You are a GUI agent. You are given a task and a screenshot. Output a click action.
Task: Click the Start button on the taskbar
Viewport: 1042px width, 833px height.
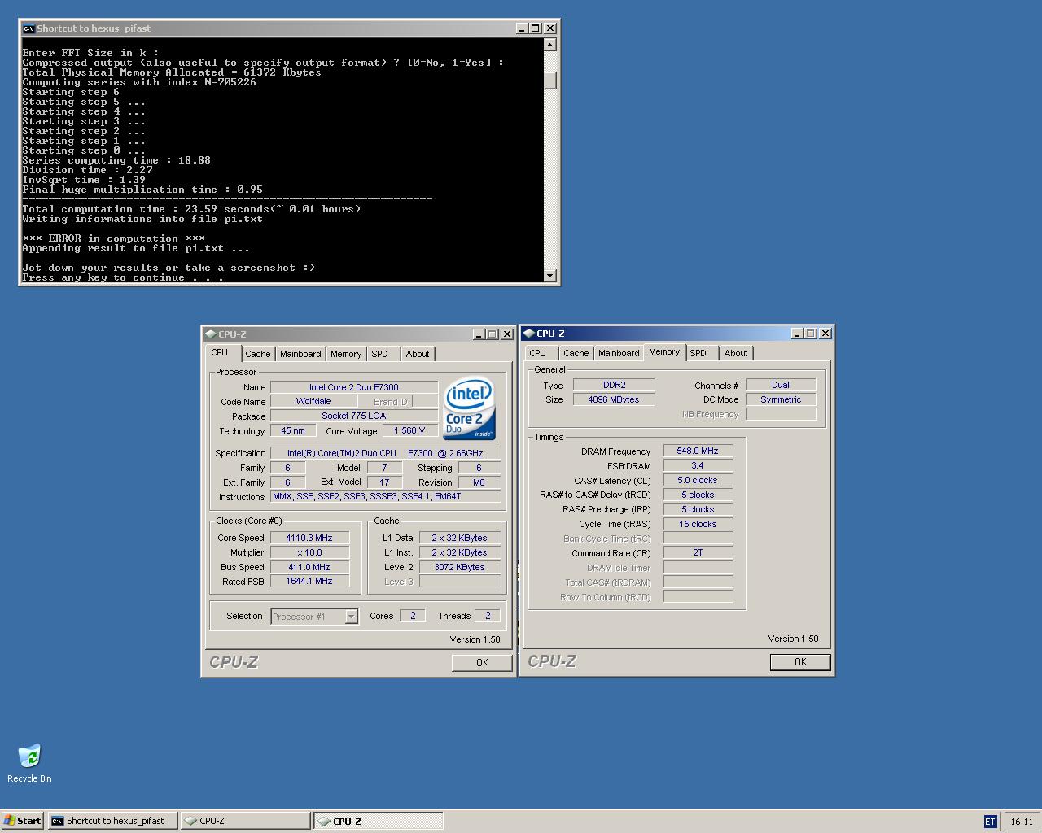coord(23,821)
